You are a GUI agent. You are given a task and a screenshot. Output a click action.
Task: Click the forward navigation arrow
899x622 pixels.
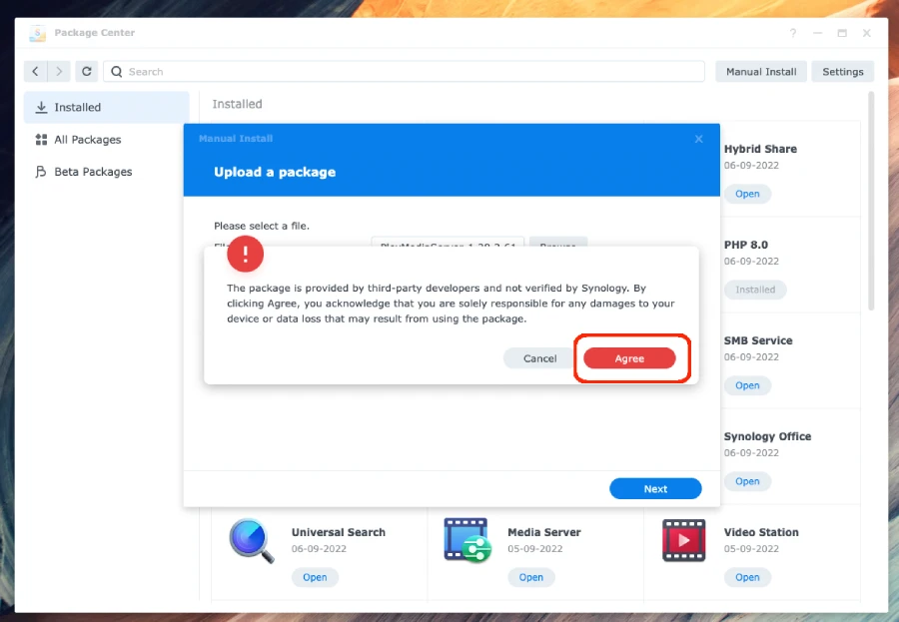[x=59, y=72]
